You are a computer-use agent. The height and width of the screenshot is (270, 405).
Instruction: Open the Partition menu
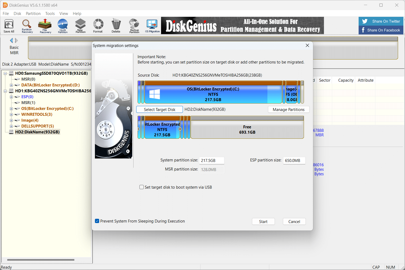pos(33,13)
